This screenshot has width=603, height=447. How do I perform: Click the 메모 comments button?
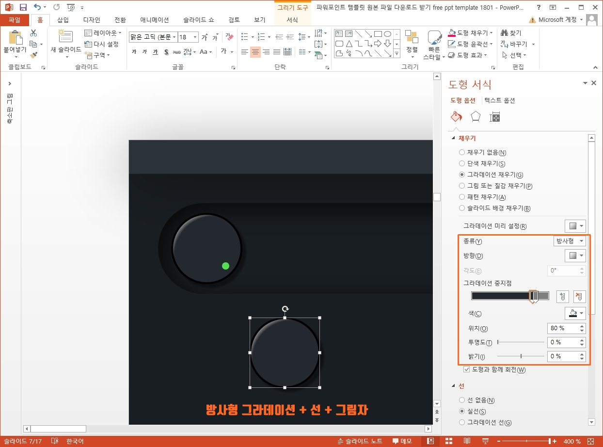(402, 441)
